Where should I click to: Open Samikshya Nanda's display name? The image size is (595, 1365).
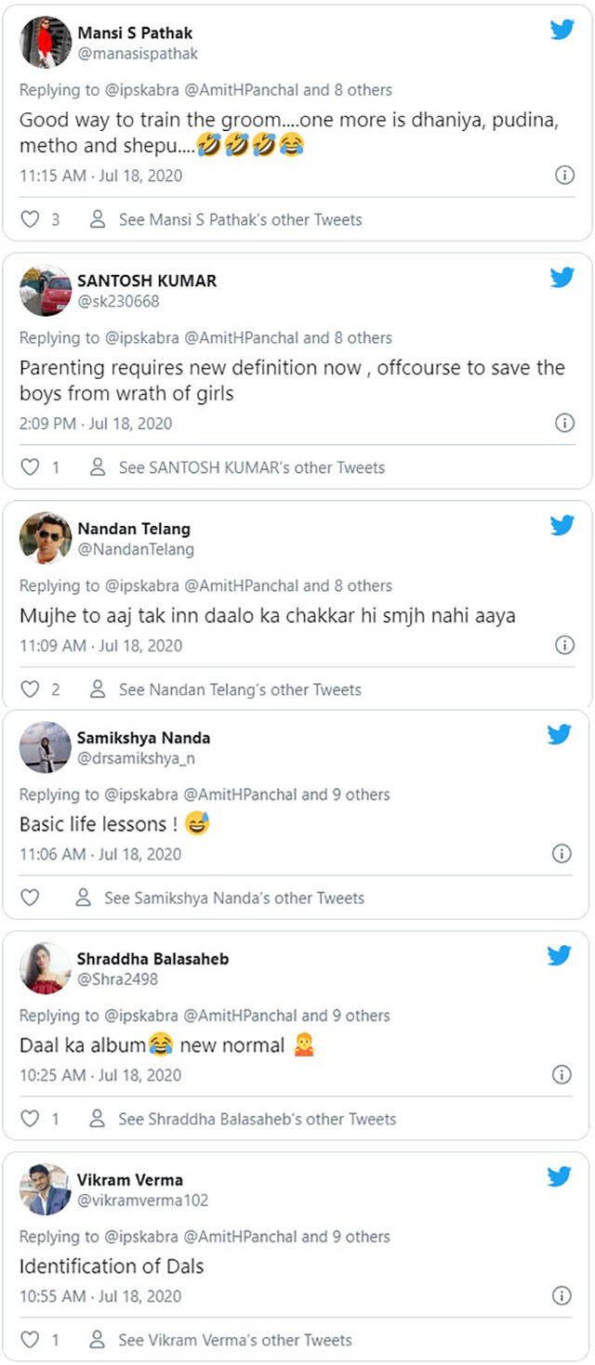pos(143,738)
